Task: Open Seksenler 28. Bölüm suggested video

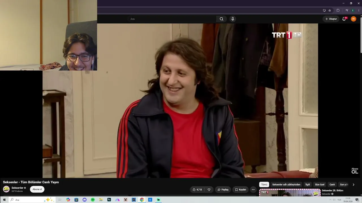Action: [333, 191]
